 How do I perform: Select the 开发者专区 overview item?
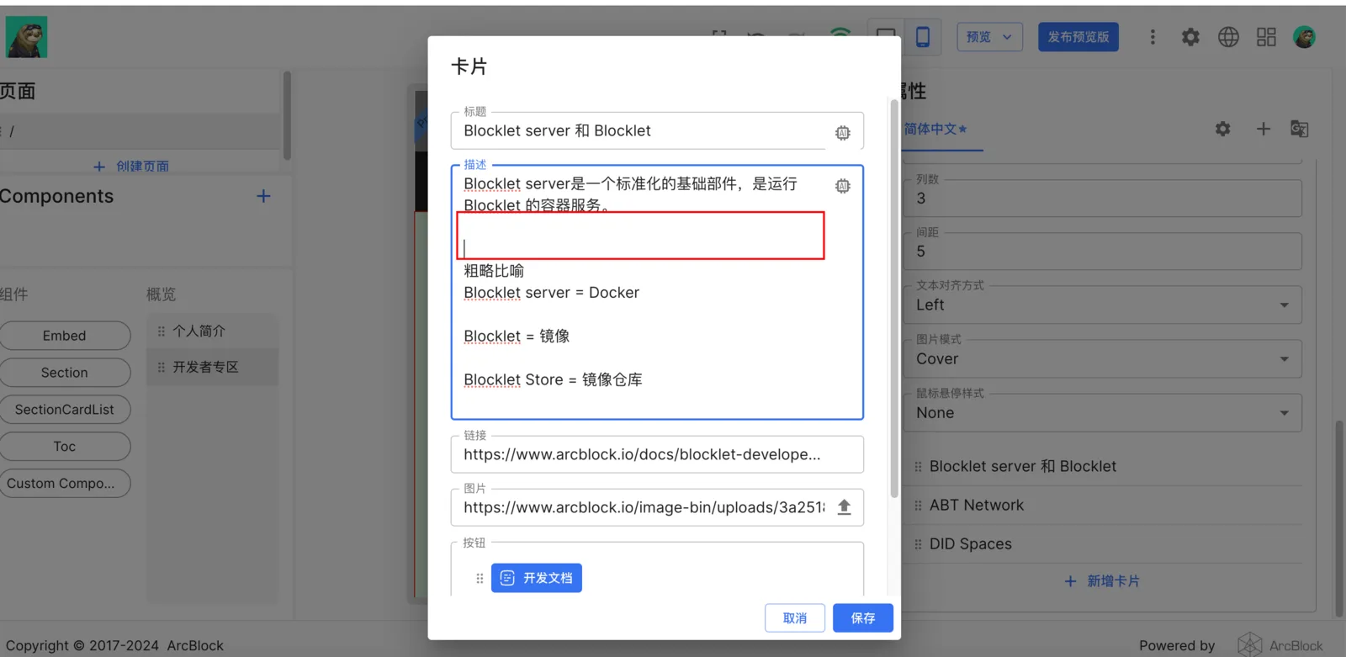(x=212, y=368)
